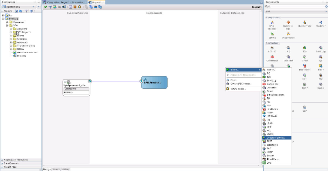
Task: Expand the testsuites folder
Action: point(11,42)
